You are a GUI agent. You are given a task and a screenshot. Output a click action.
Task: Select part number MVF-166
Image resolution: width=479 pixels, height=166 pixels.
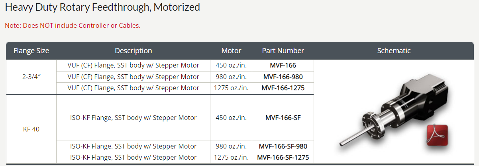[283, 65]
